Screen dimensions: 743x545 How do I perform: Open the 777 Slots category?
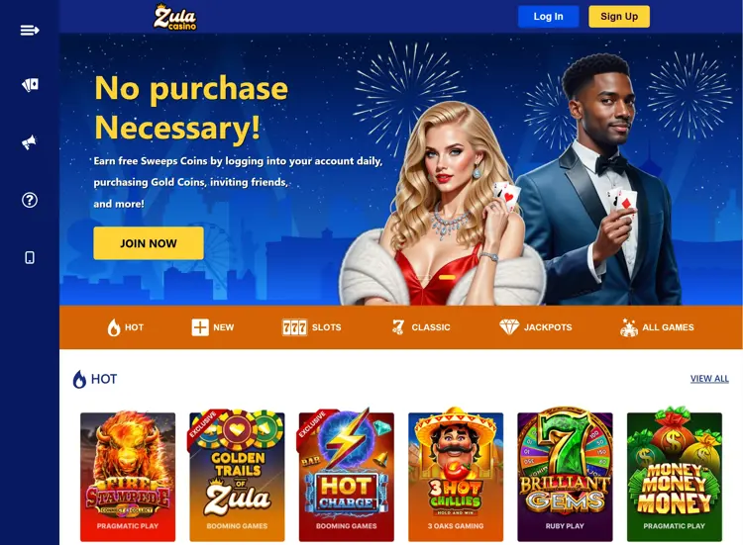pos(311,327)
